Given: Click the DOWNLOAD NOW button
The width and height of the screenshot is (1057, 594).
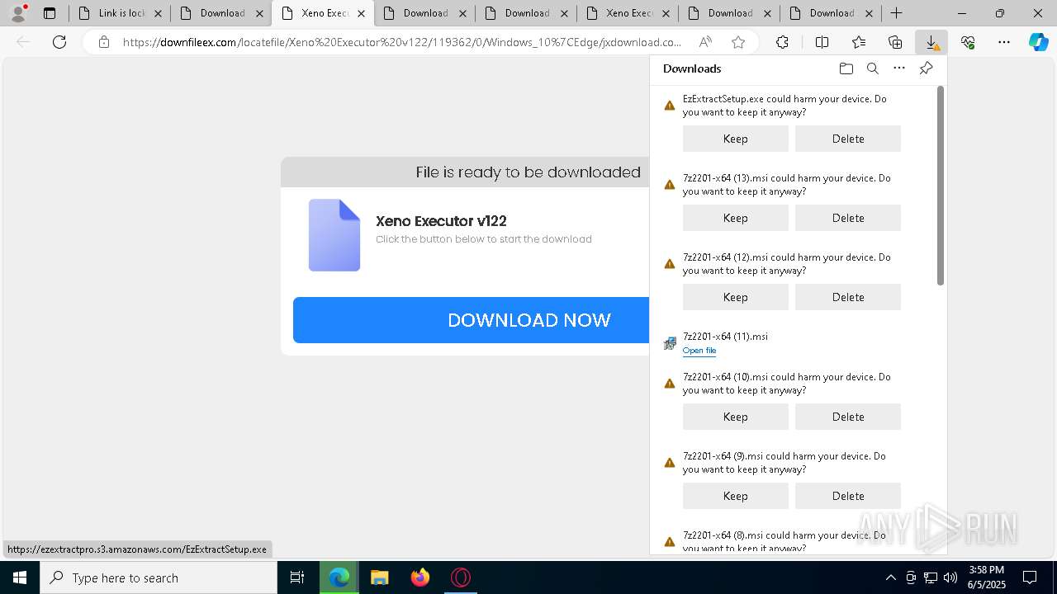Looking at the screenshot, I should pyautogui.click(x=472, y=320).
